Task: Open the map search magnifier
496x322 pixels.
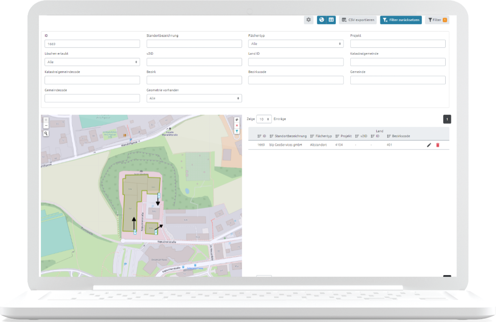Action: coord(46,133)
